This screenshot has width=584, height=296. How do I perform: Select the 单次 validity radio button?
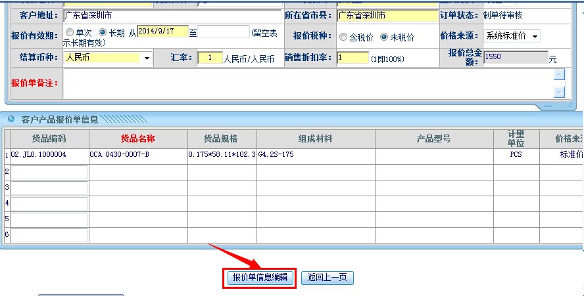(x=70, y=32)
